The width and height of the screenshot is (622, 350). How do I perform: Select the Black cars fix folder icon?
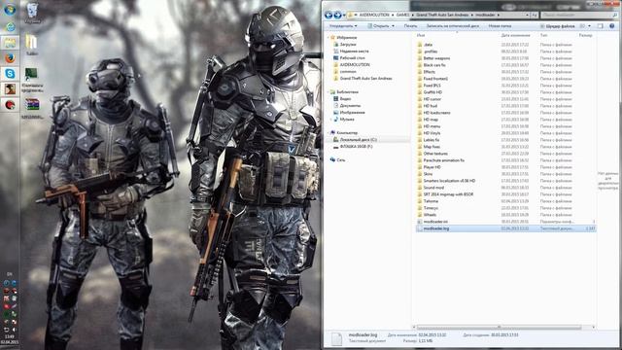point(420,65)
